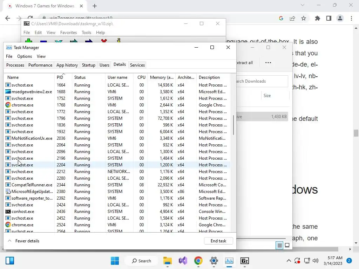Open Task Manager View menu
The image size is (359, 269).
(x=41, y=56)
